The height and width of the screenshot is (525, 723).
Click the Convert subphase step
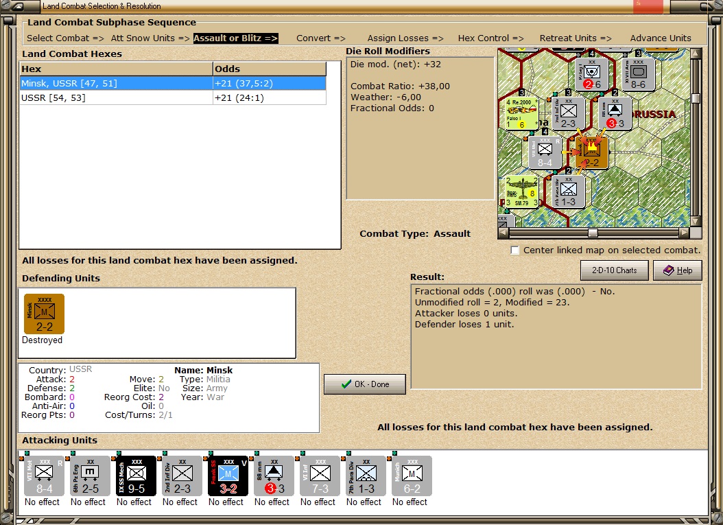point(321,38)
